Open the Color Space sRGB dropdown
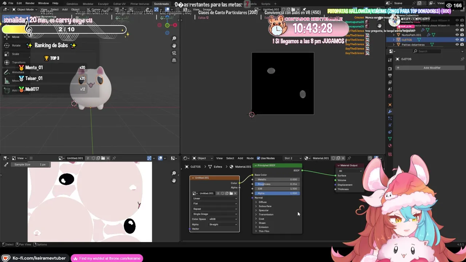The width and height of the screenshot is (466, 262). pos(223,219)
